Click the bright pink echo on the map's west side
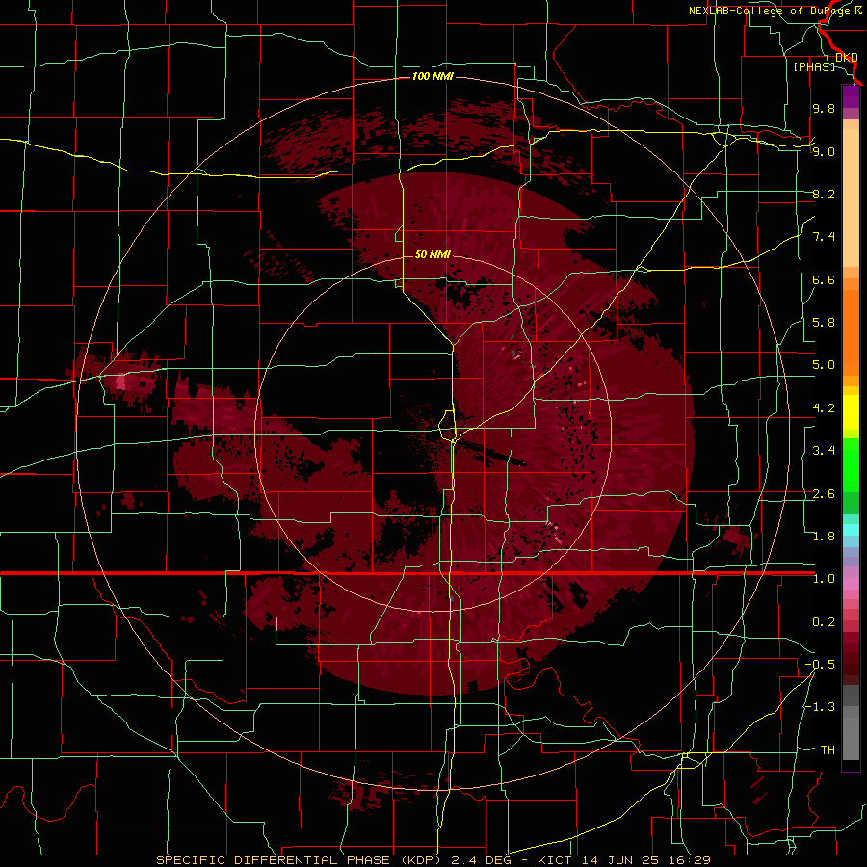This screenshot has width=867, height=867. click(x=120, y=382)
